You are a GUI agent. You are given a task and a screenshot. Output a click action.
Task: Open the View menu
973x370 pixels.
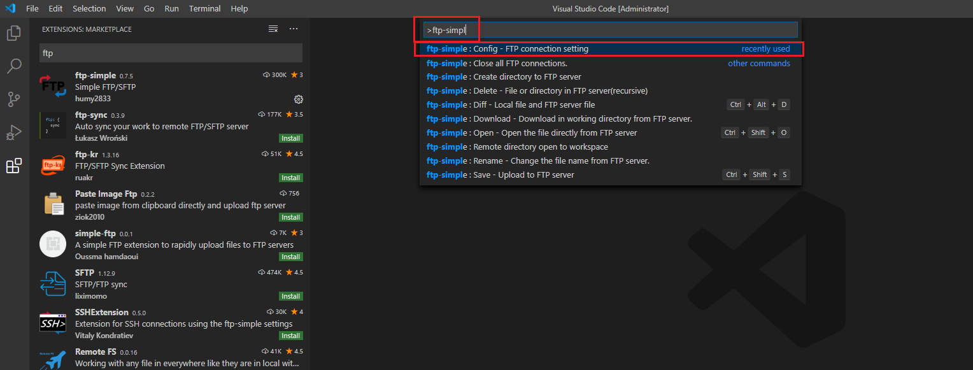(x=125, y=9)
